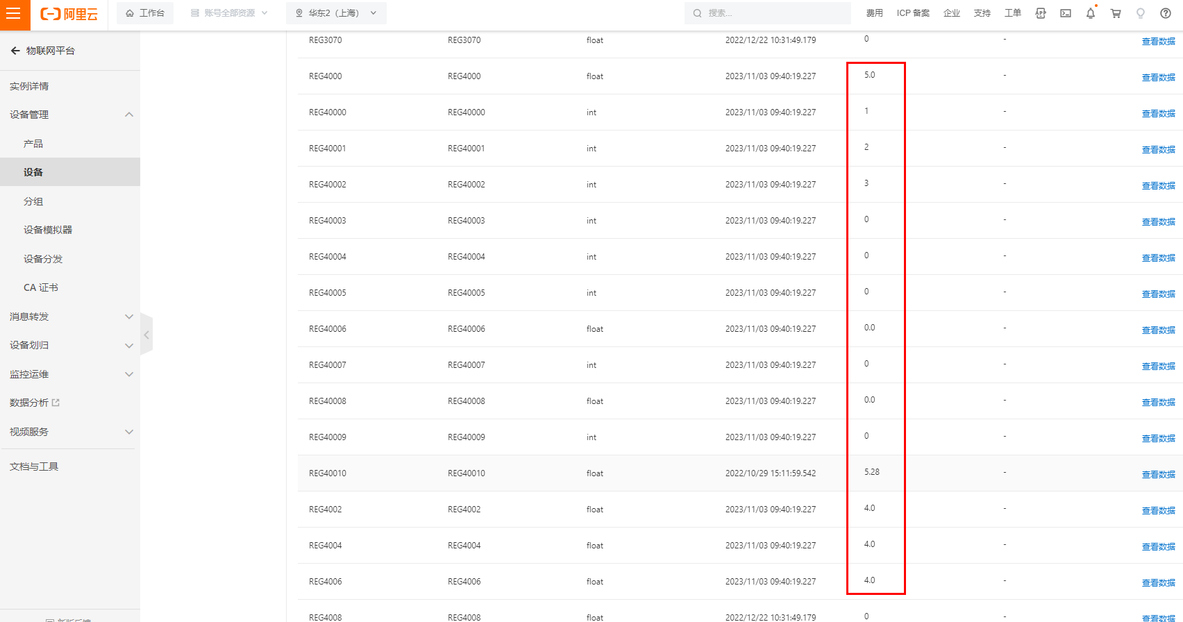The height and width of the screenshot is (622, 1183).
Task: Click the top search input field
Action: coord(768,13)
